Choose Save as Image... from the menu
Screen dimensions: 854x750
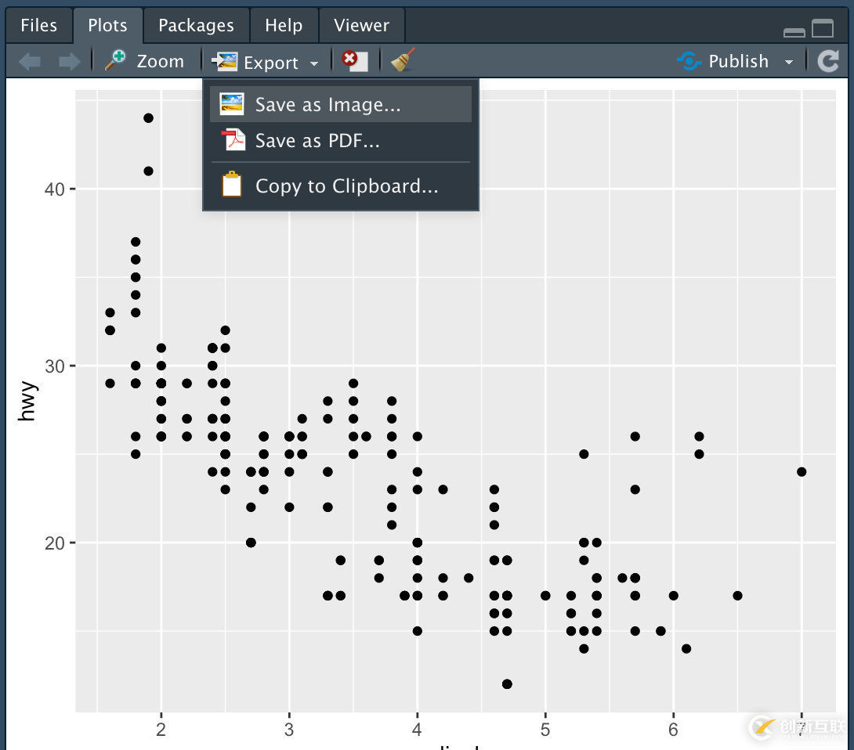(327, 105)
